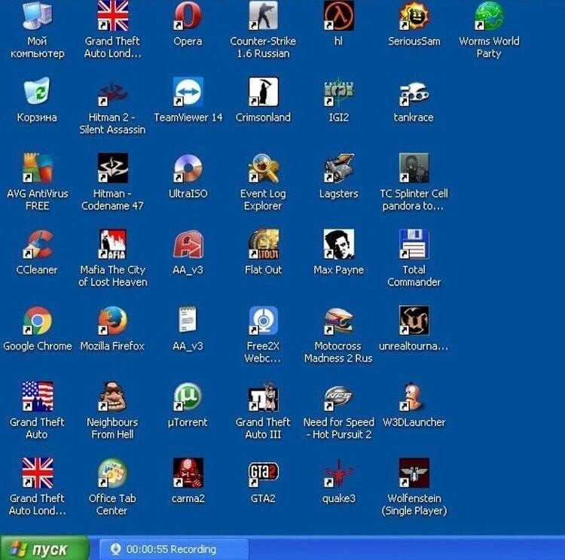
Task: Select the tankrace shortcut icon
Action: click(414, 92)
